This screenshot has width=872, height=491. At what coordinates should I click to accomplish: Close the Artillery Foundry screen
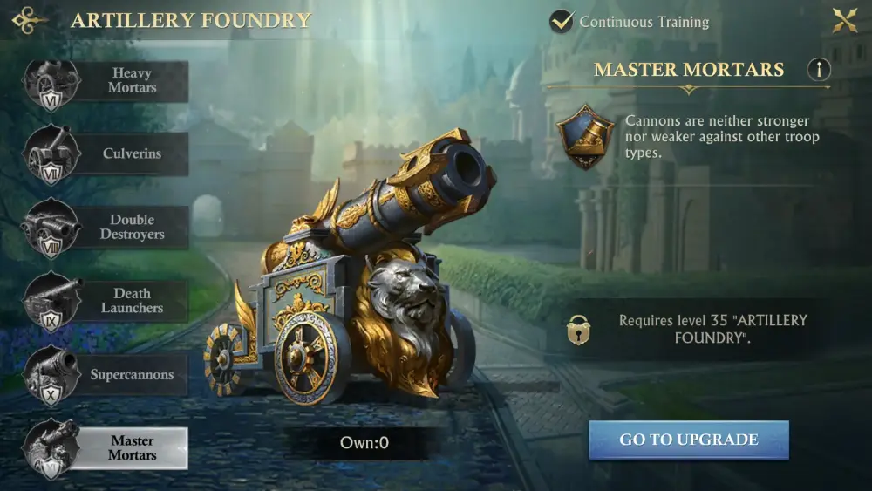pyautogui.click(x=844, y=21)
